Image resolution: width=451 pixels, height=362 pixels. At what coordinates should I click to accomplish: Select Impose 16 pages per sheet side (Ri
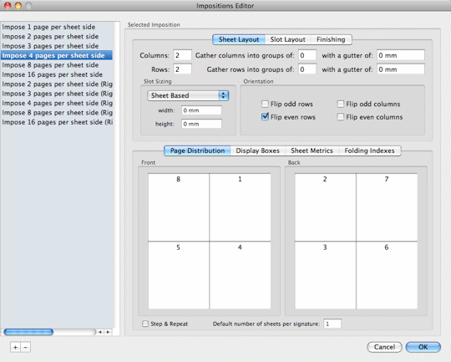57,122
